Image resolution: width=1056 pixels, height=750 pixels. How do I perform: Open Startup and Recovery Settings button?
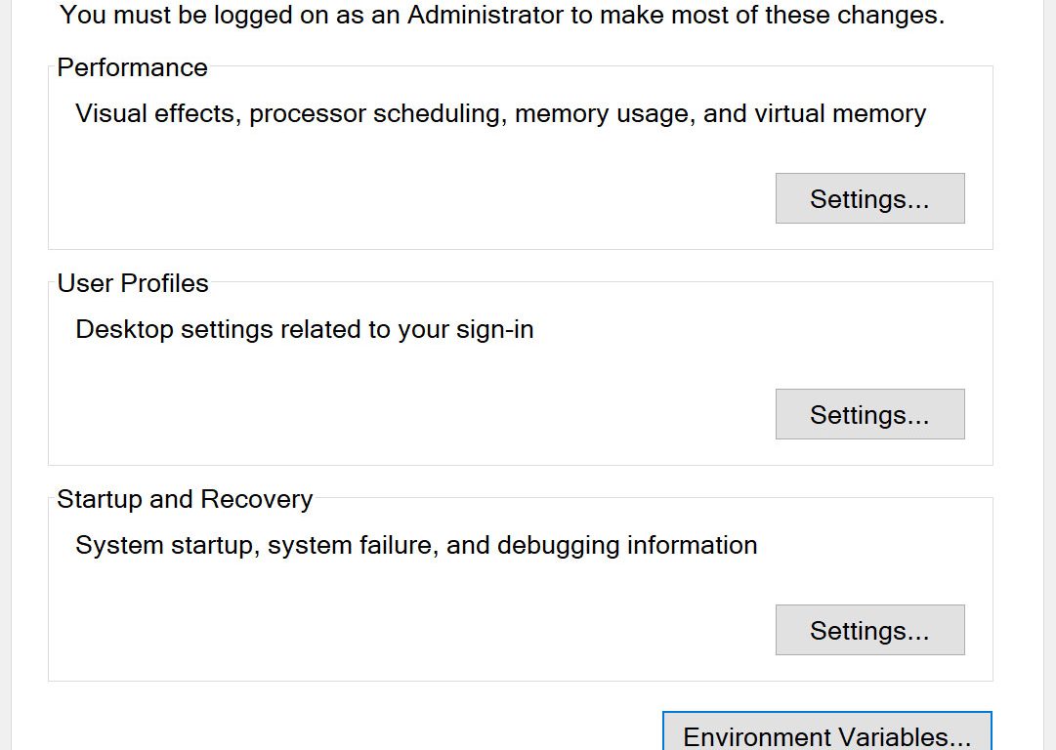pos(869,631)
